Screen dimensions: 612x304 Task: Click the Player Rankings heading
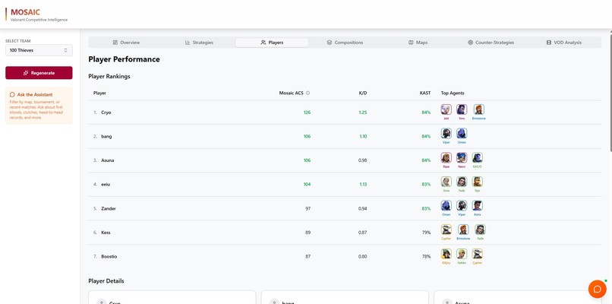(109, 77)
